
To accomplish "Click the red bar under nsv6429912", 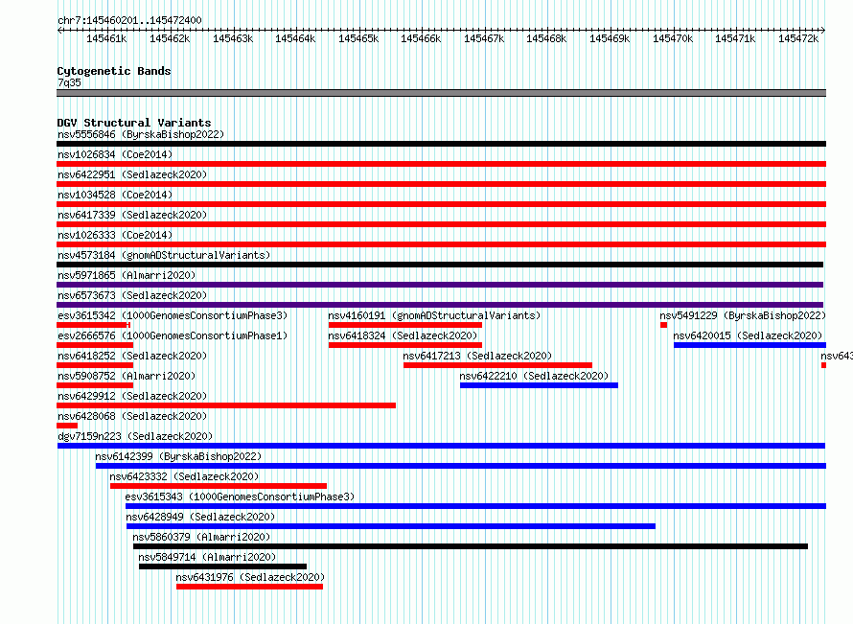I will tap(226, 405).
